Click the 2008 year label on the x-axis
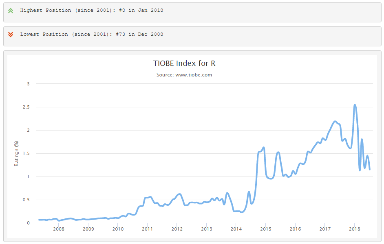The height and width of the screenshot is (244, 384). (x=59, y=229)
